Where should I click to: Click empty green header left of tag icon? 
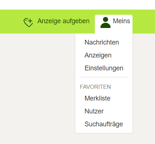point(11,21)
